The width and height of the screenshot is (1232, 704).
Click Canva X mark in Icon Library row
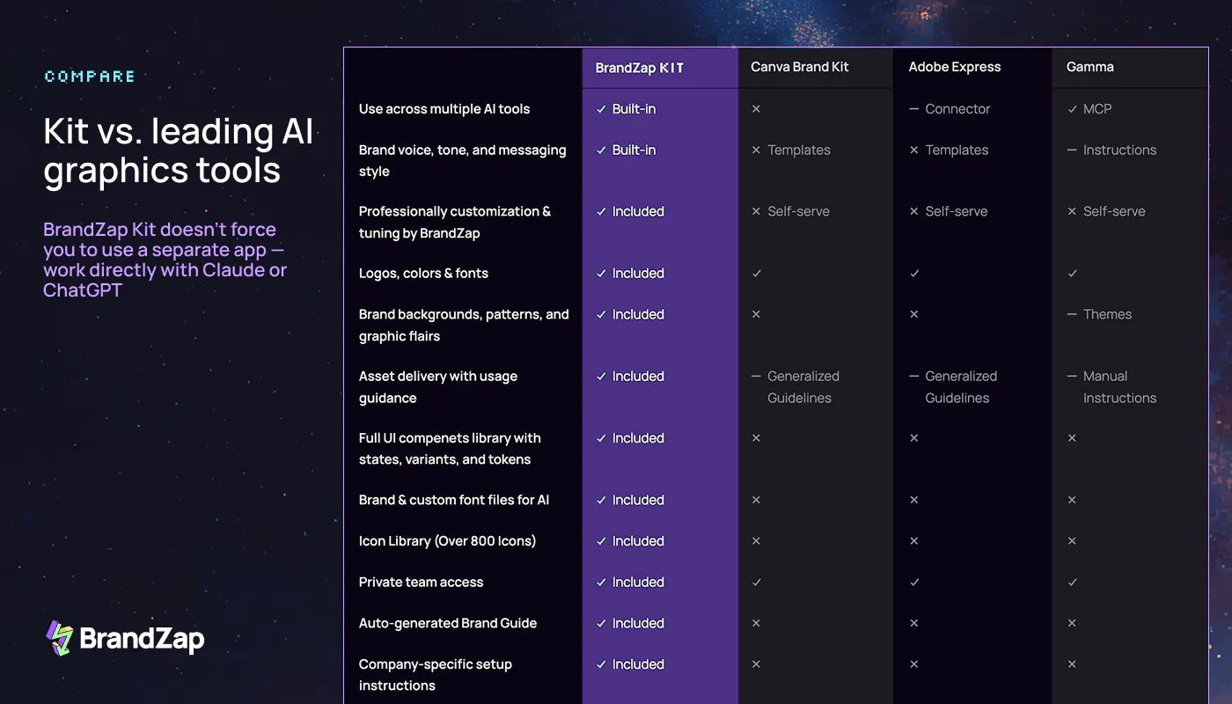756,541
